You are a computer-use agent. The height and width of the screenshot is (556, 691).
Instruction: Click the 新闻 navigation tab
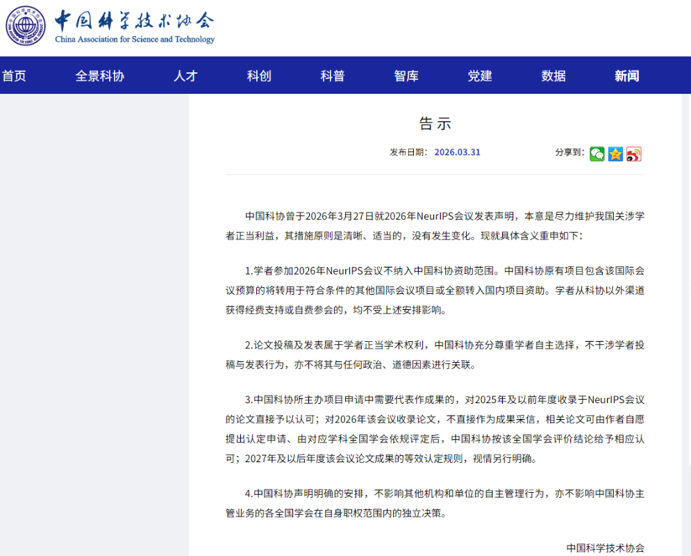click(626, 76)
